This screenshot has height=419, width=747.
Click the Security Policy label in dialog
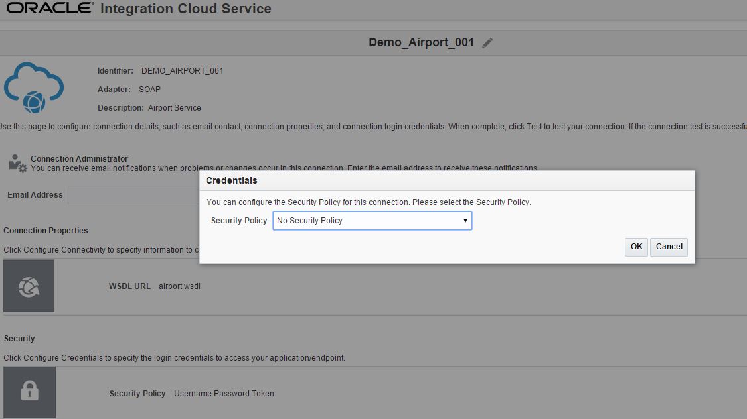(x=238, y=221)
